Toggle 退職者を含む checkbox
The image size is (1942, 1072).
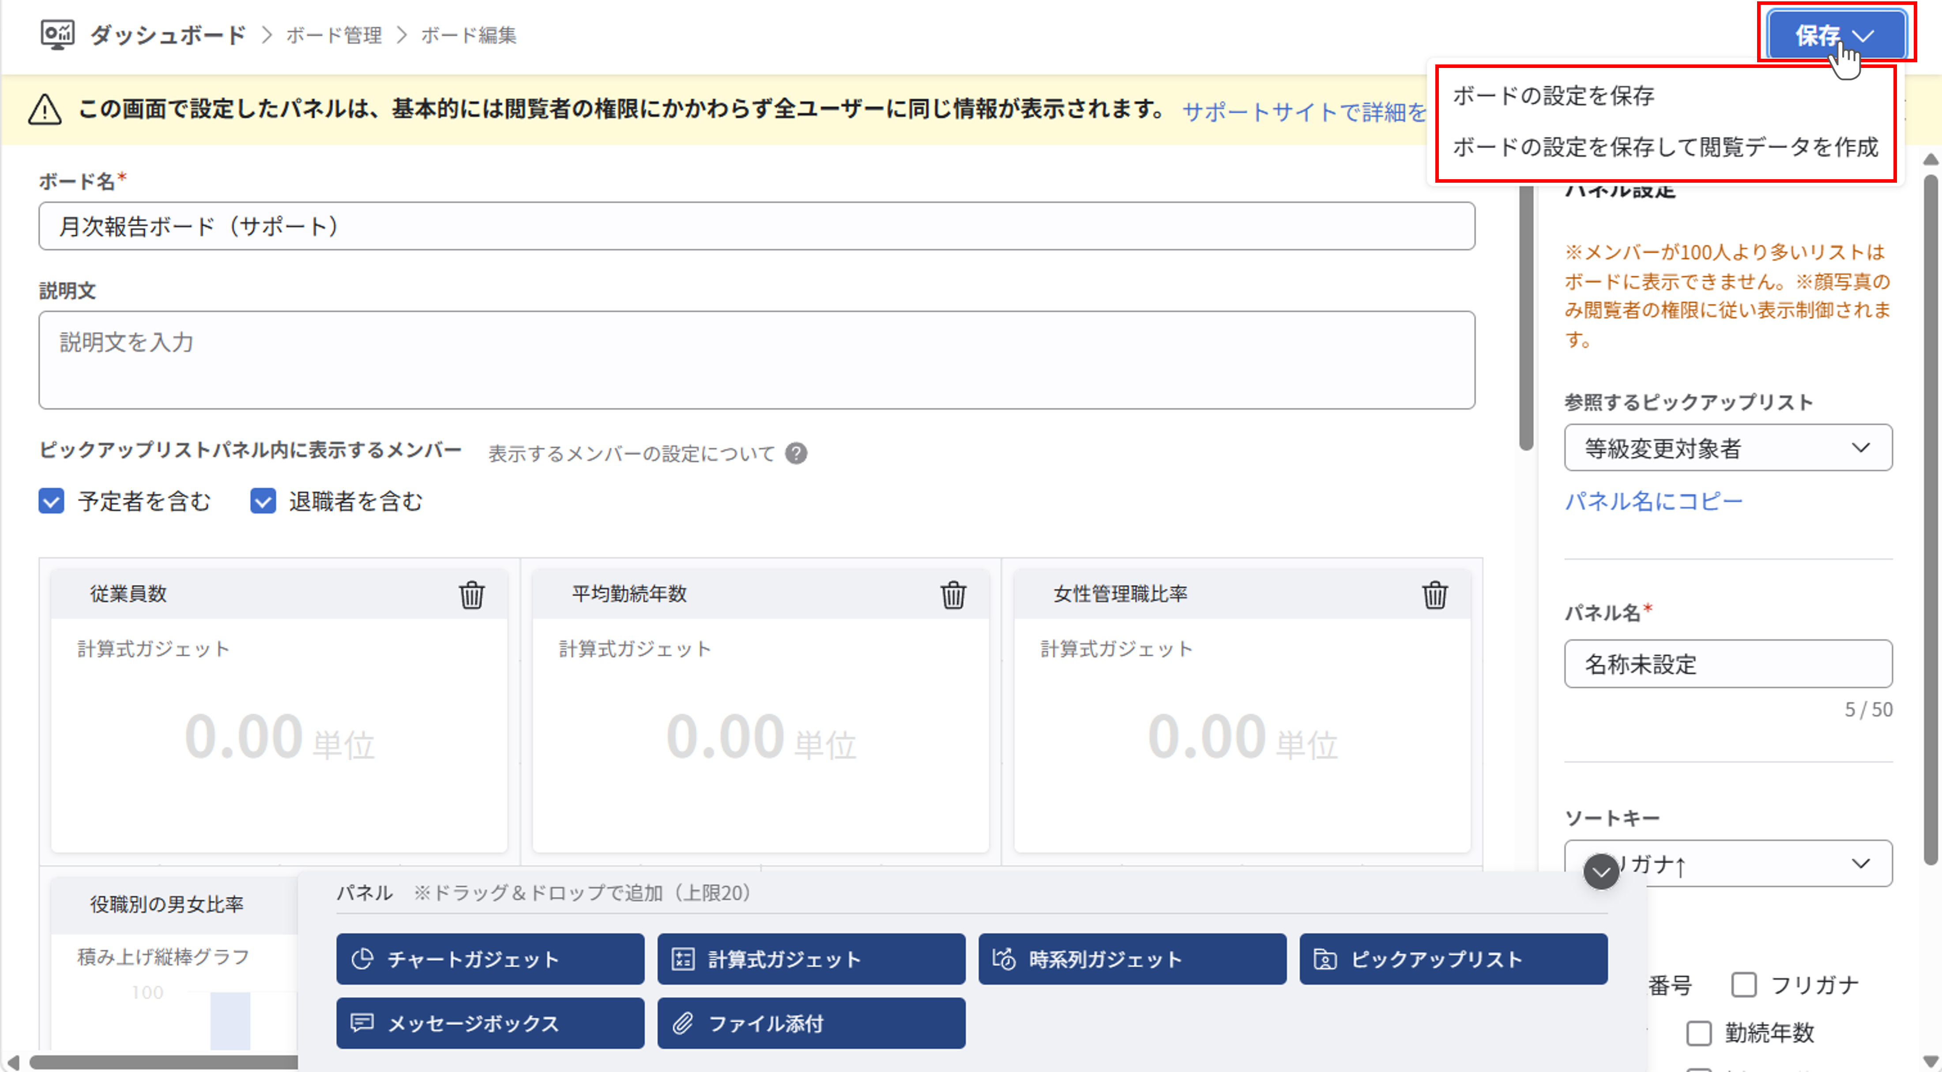coord(263,501)
